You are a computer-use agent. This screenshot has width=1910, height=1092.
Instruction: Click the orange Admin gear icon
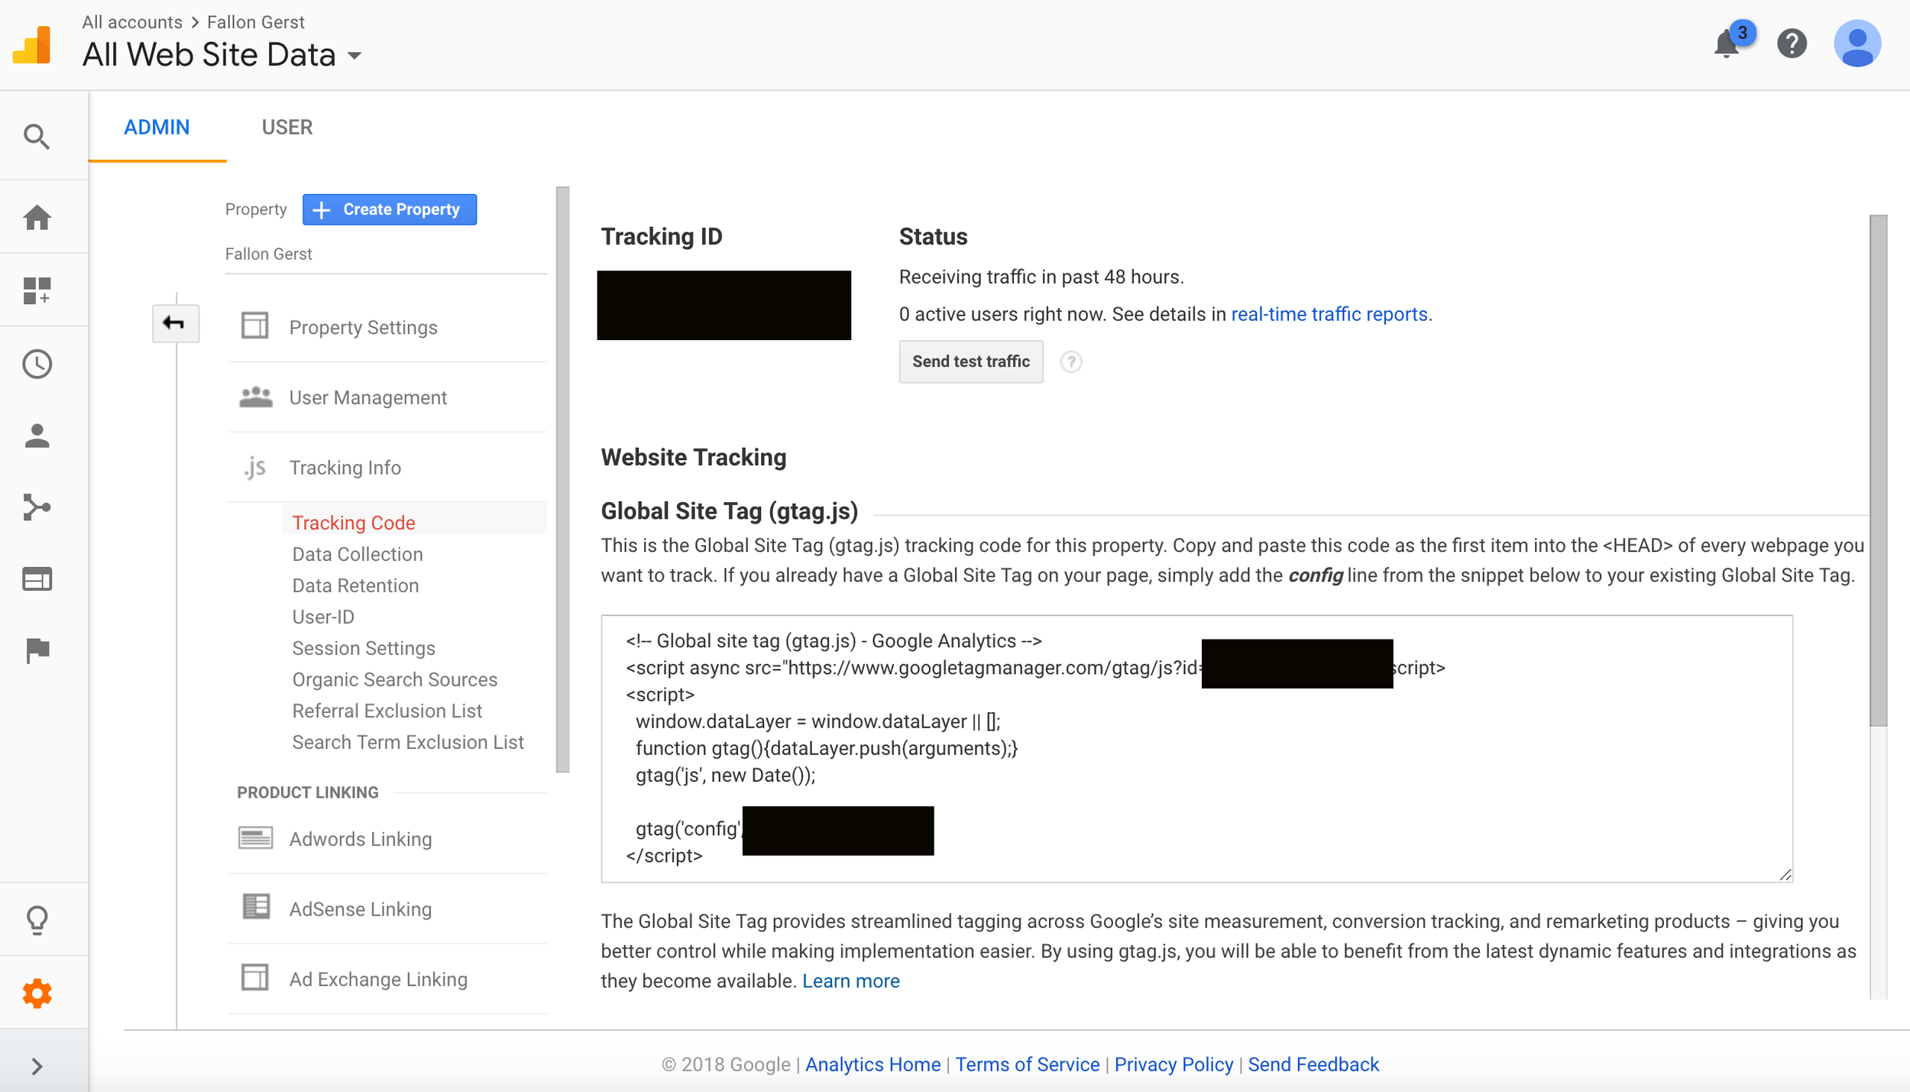pos(37,993)
